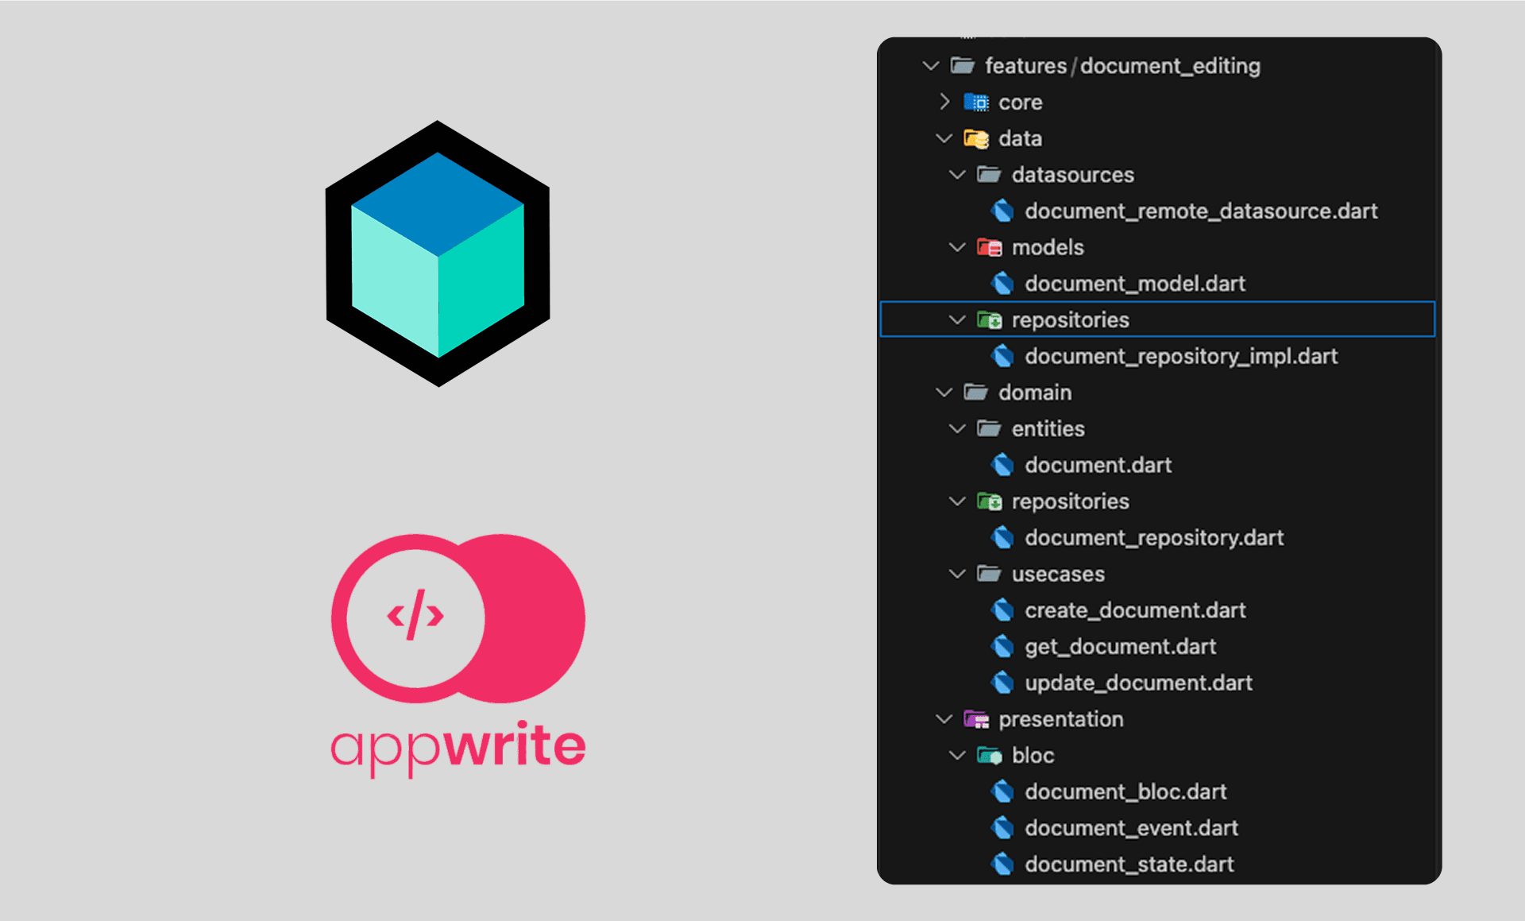The height and width of the screenshot is (921, 1525).
Task: Click the yellow data folder icon
Action: click(x=975, y=139)
